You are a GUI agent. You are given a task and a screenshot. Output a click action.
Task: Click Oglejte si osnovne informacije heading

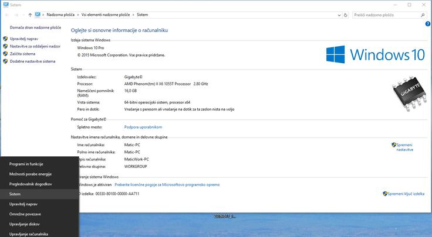point(119,30)
